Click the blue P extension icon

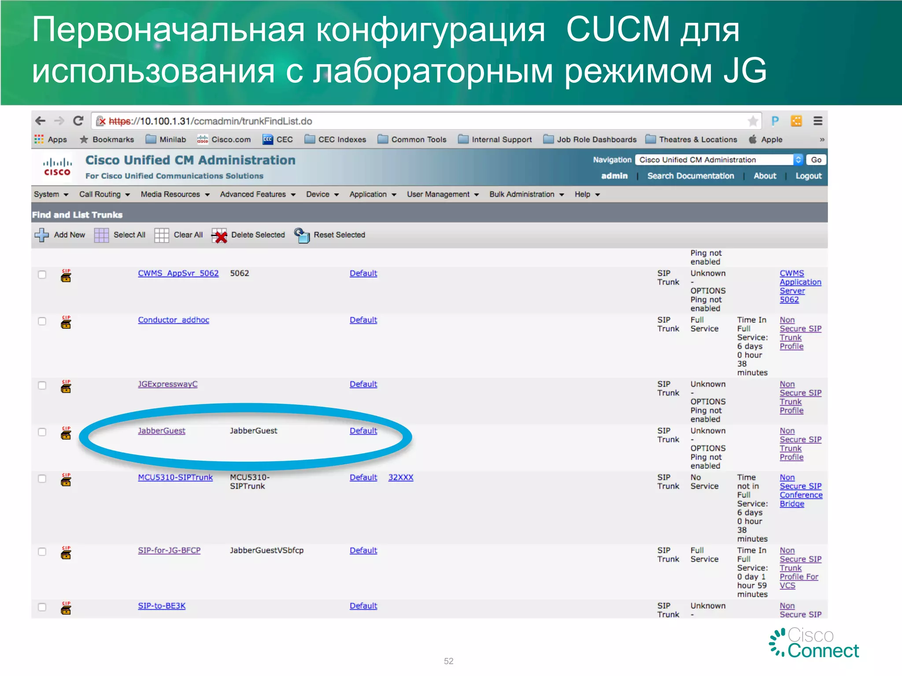tap(775, 121)
